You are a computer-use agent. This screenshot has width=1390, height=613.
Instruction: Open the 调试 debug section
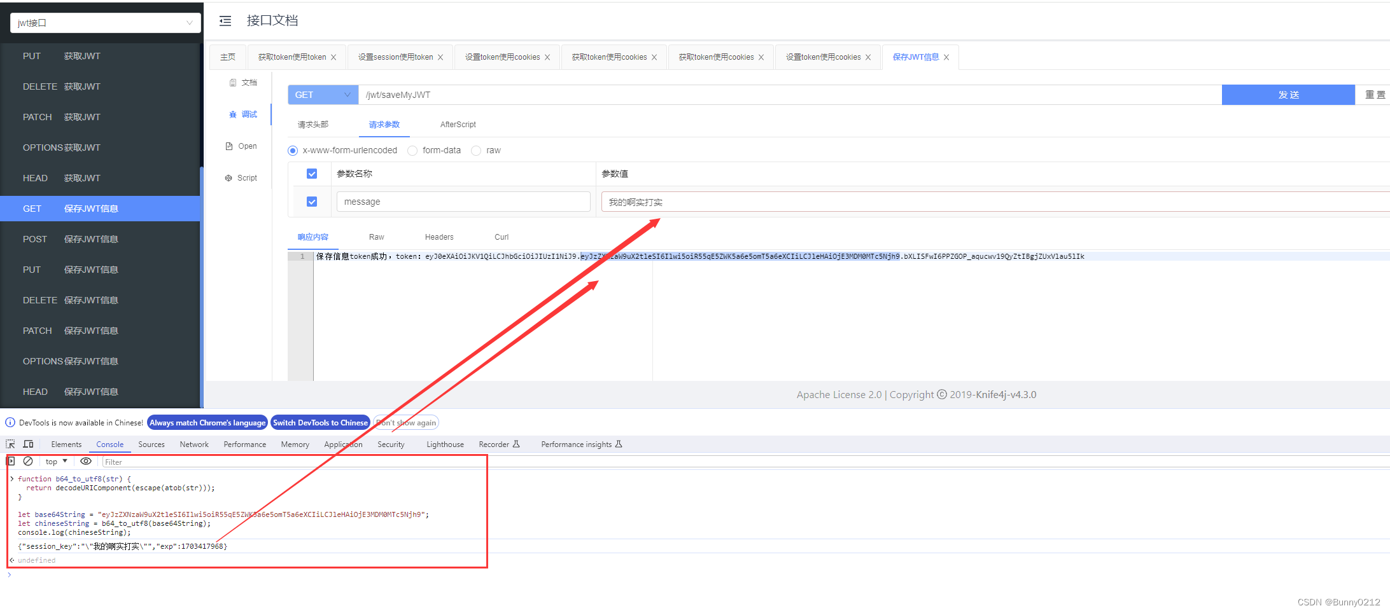point(243,114)
